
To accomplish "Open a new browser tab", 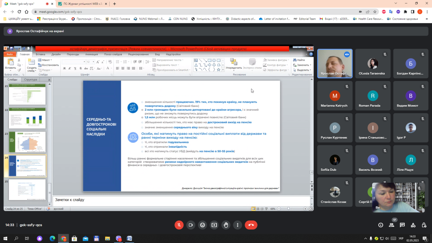I will click(x=114, y=4).
